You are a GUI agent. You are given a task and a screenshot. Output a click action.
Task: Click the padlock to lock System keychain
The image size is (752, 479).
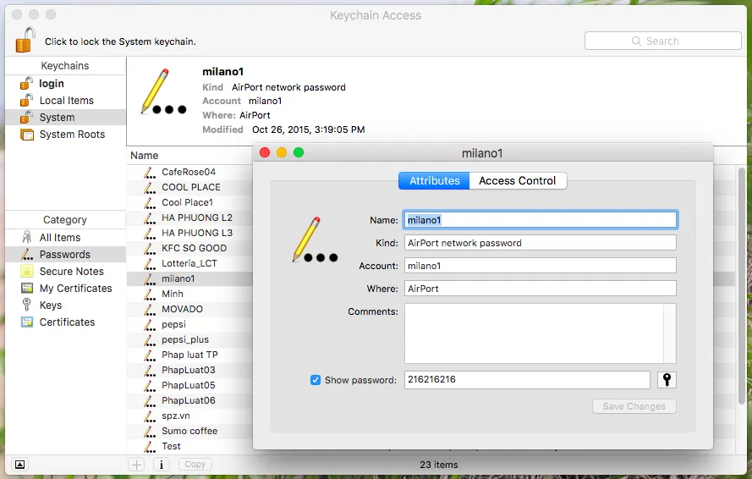(25, 41)
